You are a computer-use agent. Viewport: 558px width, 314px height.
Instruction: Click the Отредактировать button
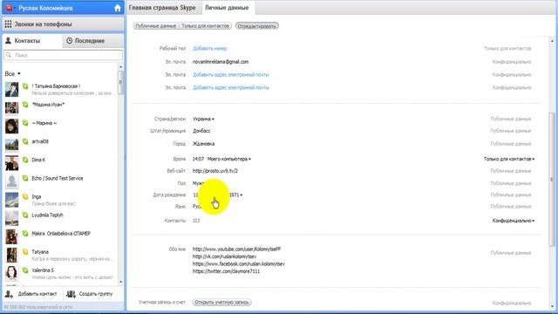click(x=257, y=26)
